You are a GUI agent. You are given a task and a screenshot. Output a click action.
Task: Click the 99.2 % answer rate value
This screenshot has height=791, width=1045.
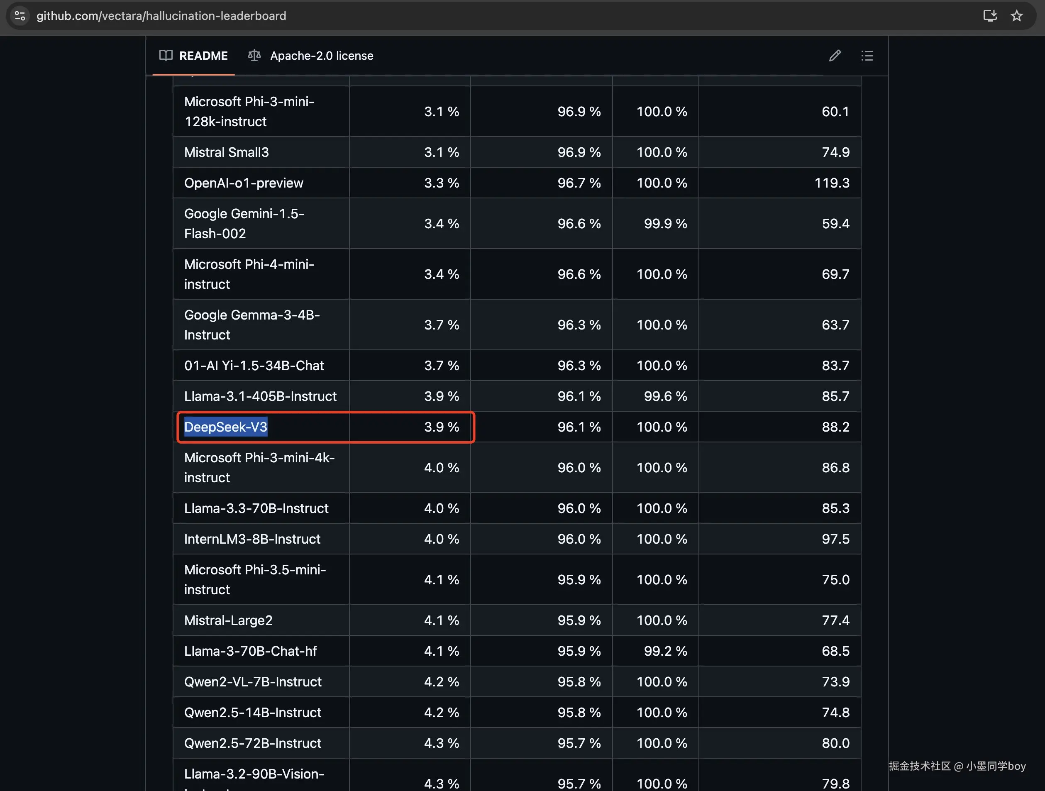(x=665, y=651)
